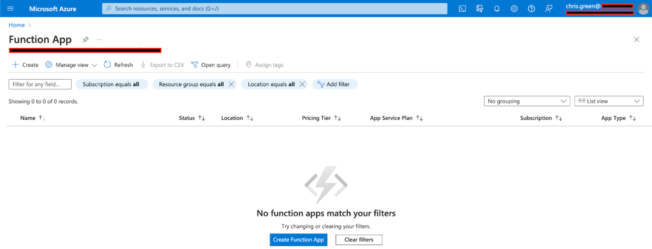Click the Subscription equals all filter
Viewport: 652px width, 249px height.
coord(111,84)
